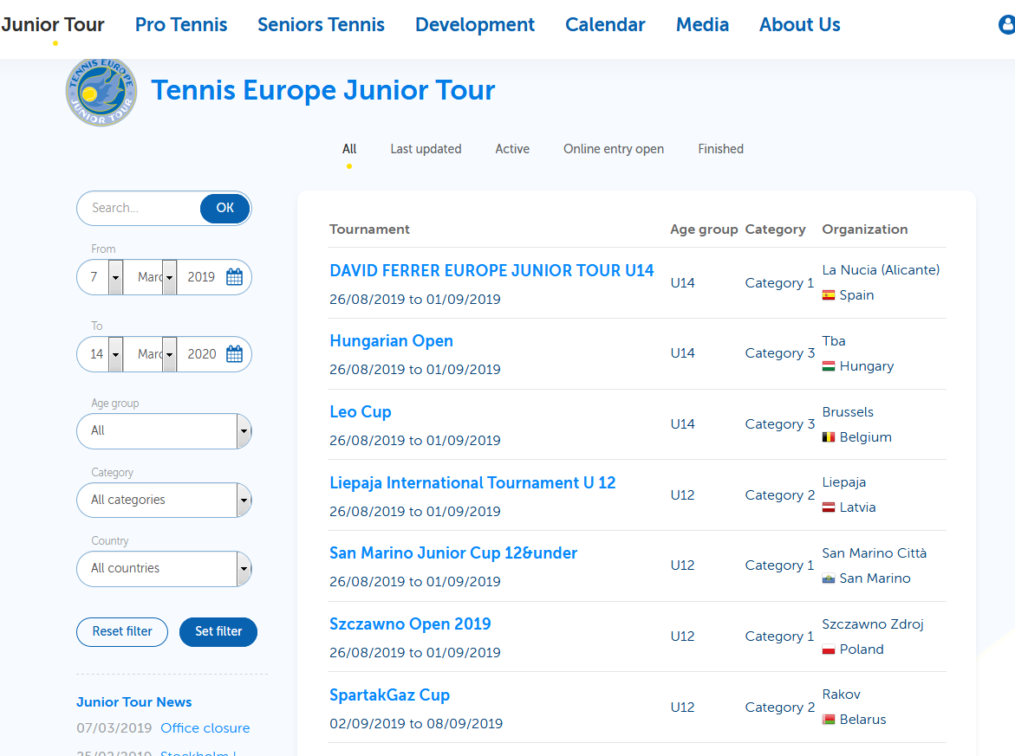Image resolution: width=1015 pixels, height=756 pixels.
Task: Open the From date calendar picker
Action: point(234,277)
